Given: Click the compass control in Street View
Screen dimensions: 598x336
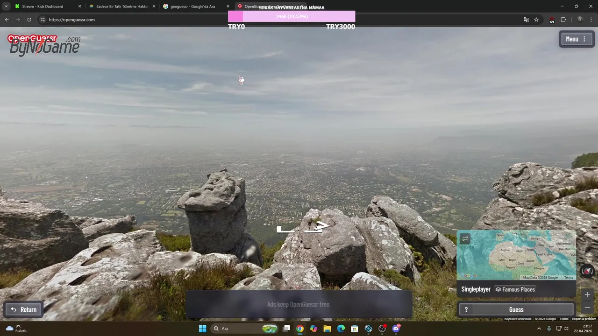Looking at the screenshot, I should click(587, 271).
